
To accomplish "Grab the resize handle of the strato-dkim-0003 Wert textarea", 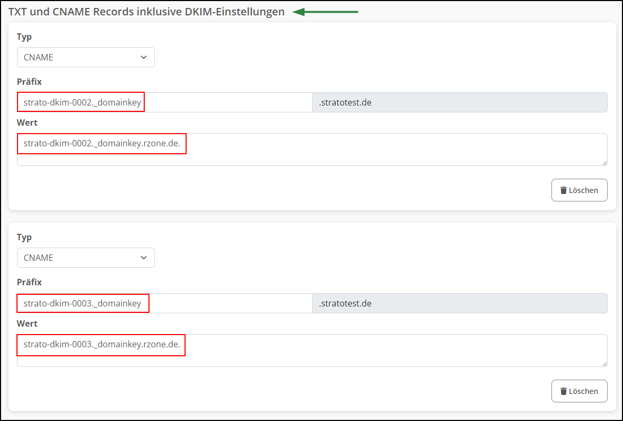I will [x=604, y=364].
